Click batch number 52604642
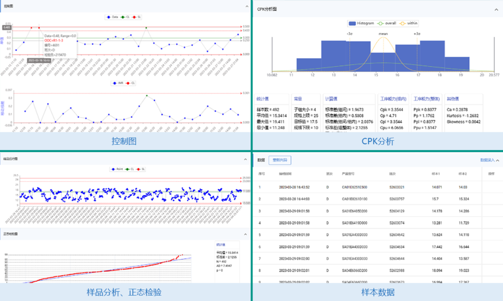Screen dimensions: 503x301 (397, 235)
